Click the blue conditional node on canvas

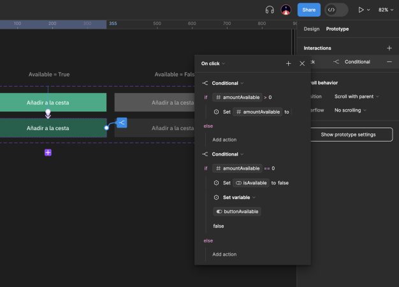pyautogui.click(x=122, y=122)
